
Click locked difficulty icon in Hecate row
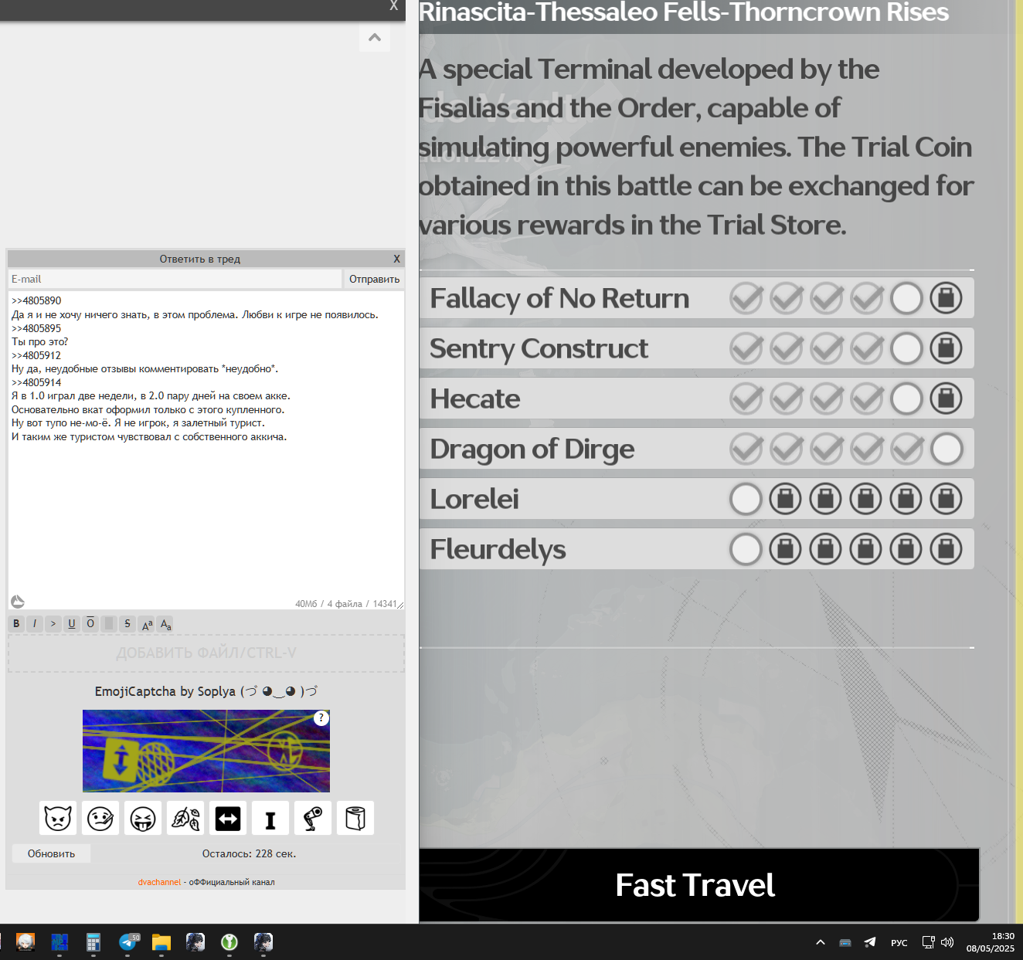pyautogui.click(x=947, y=399)
